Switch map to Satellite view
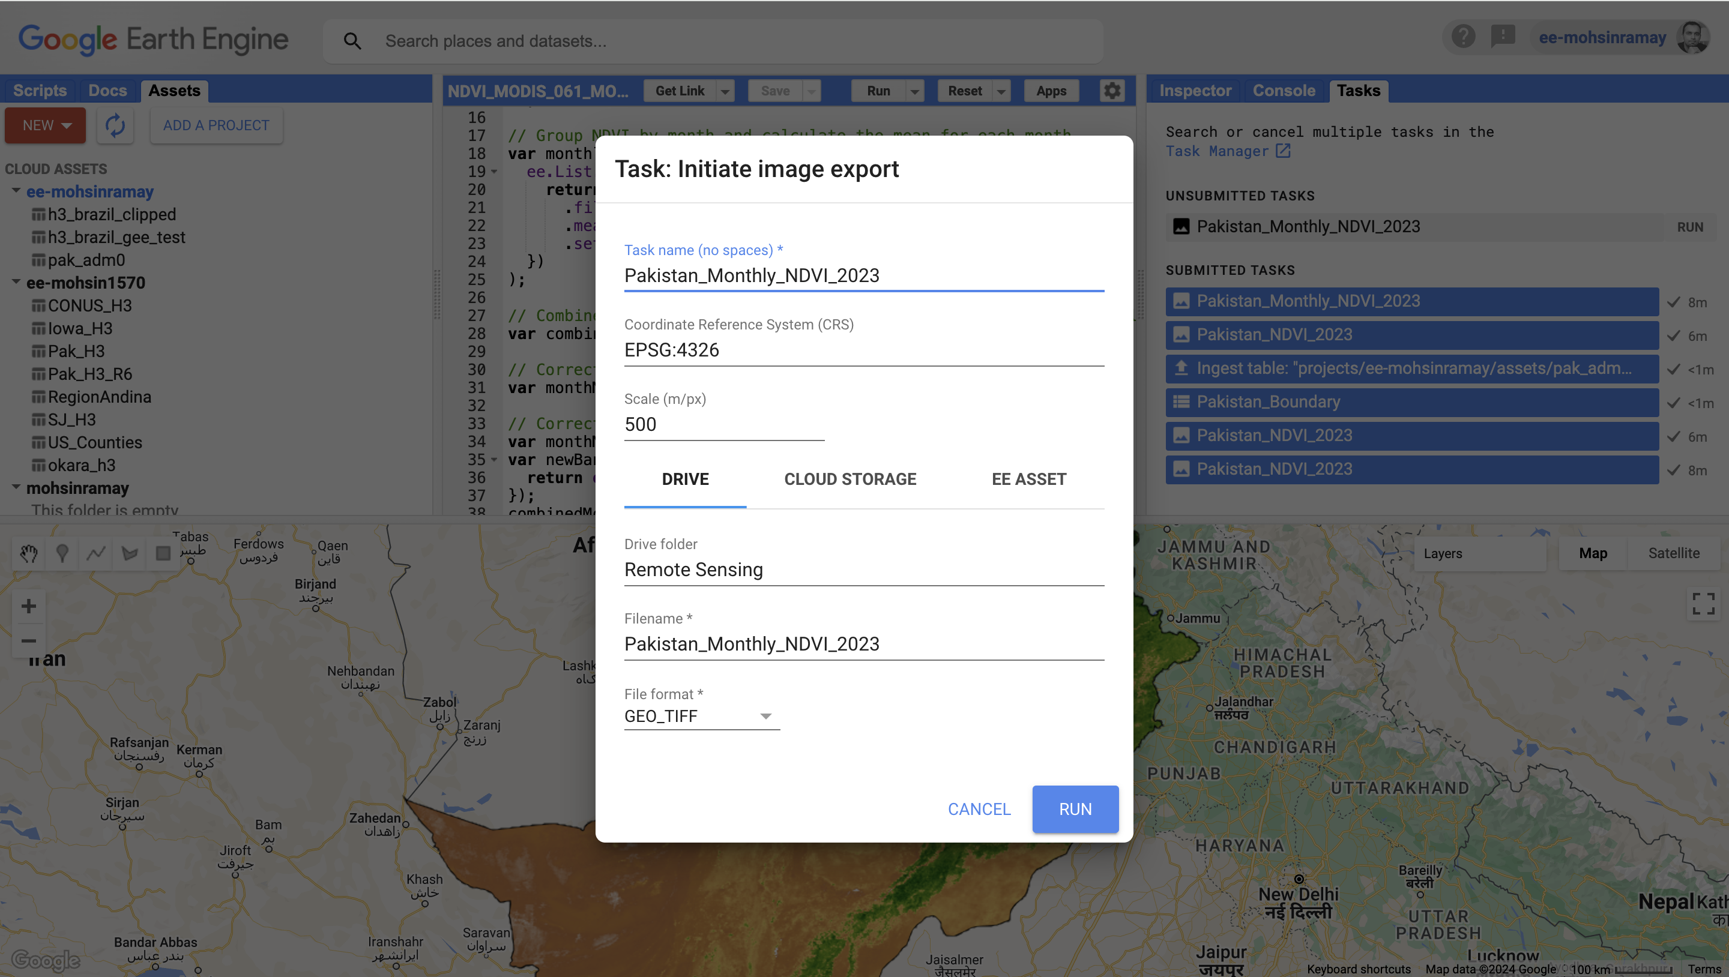This screenshot has width=1729, height=977. click(x=1673, y=553)
